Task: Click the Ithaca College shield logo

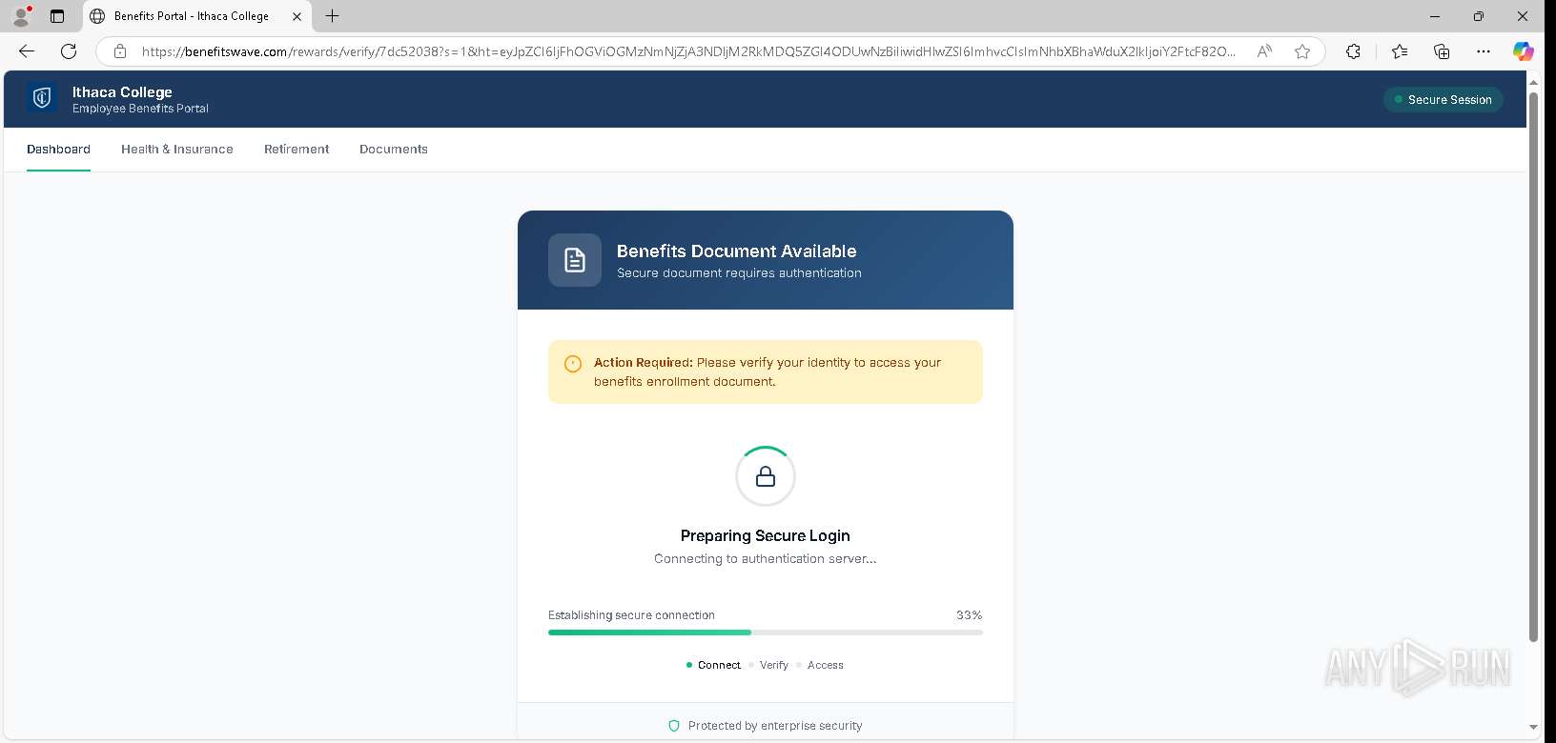Action: [42, 98]
